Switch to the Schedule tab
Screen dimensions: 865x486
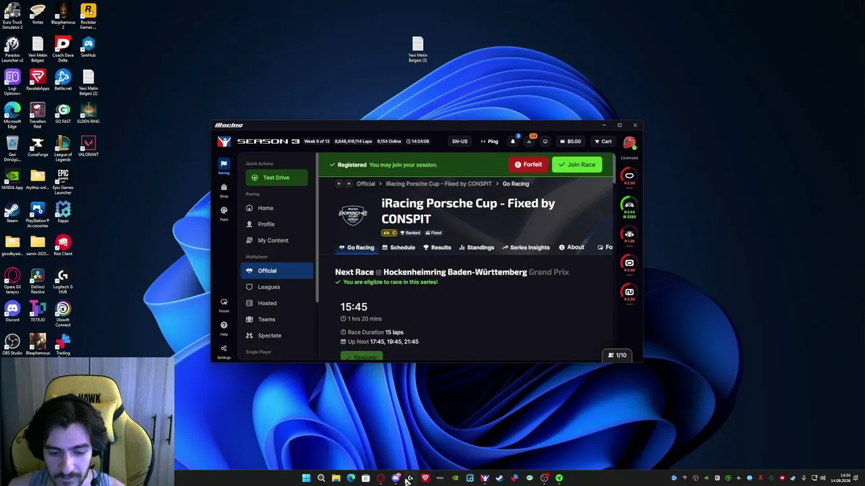pos(399,248)
